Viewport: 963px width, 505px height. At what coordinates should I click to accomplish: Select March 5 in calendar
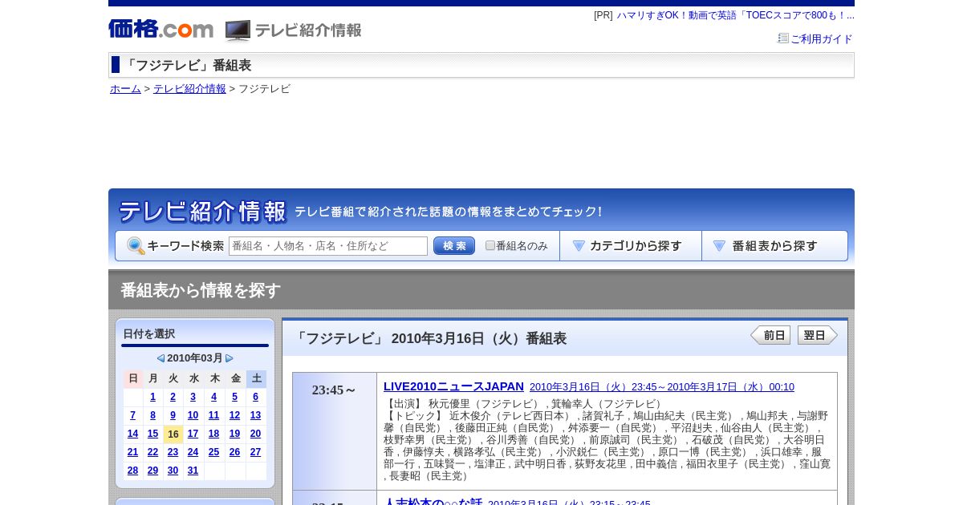click(x=234, y=397)
